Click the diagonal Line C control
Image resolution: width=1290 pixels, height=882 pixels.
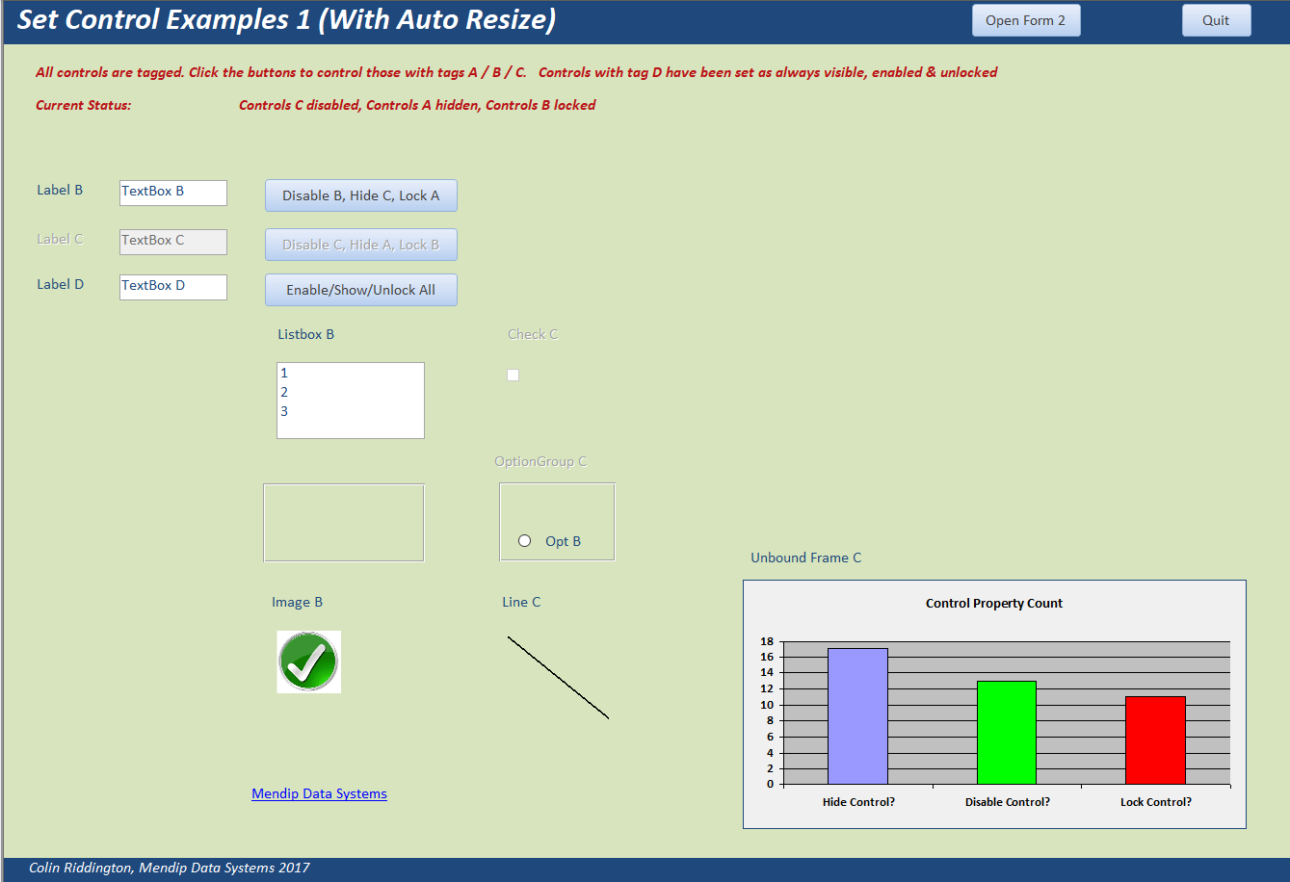558,677
